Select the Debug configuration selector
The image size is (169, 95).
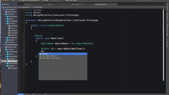pos(45,1)
